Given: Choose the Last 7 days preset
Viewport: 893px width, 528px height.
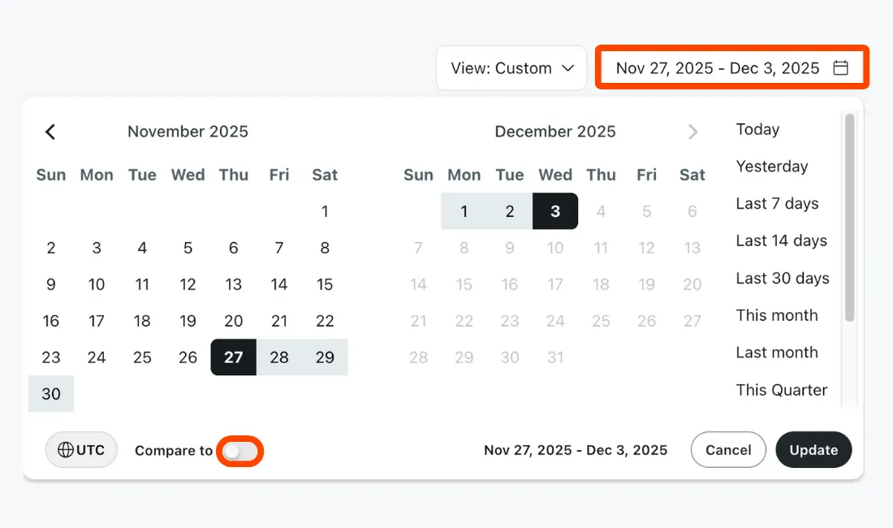Looking at the screenshot, I should coord(777,204).
